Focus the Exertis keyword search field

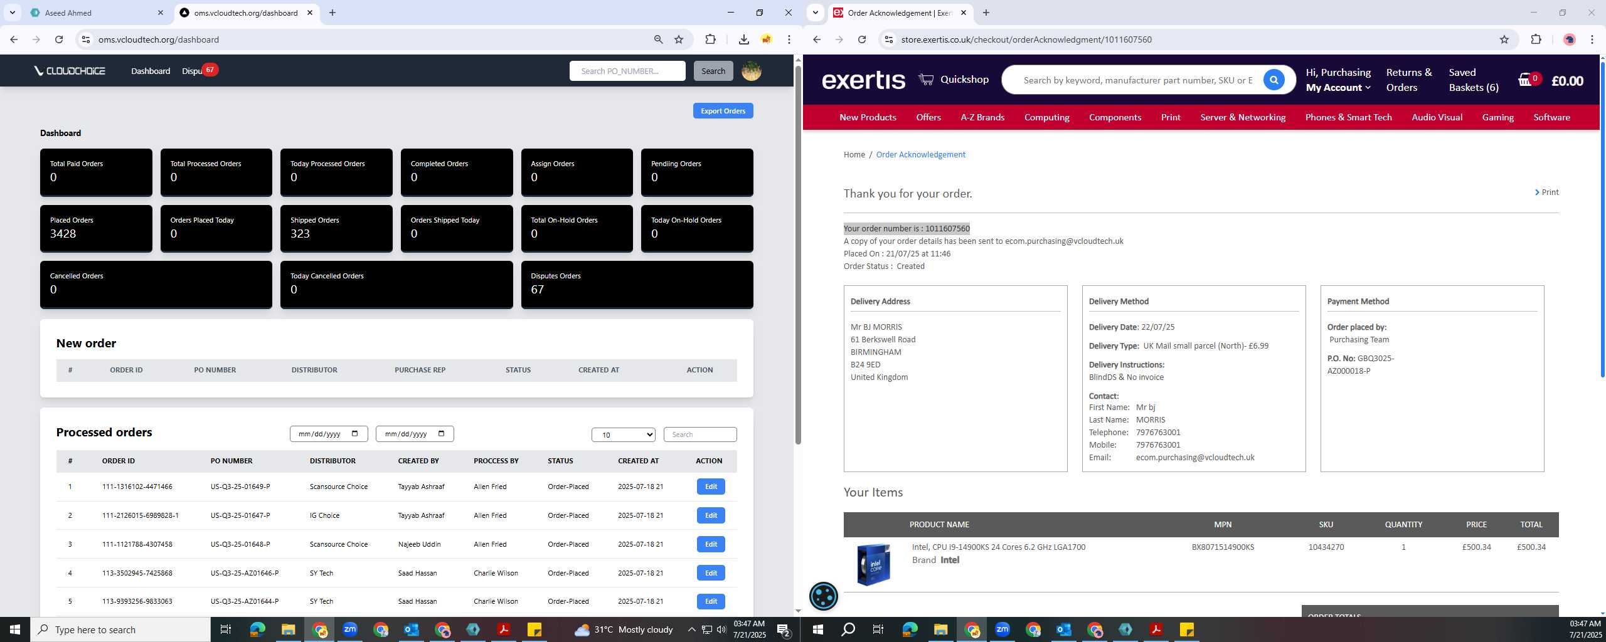[x=1137, y=80]
